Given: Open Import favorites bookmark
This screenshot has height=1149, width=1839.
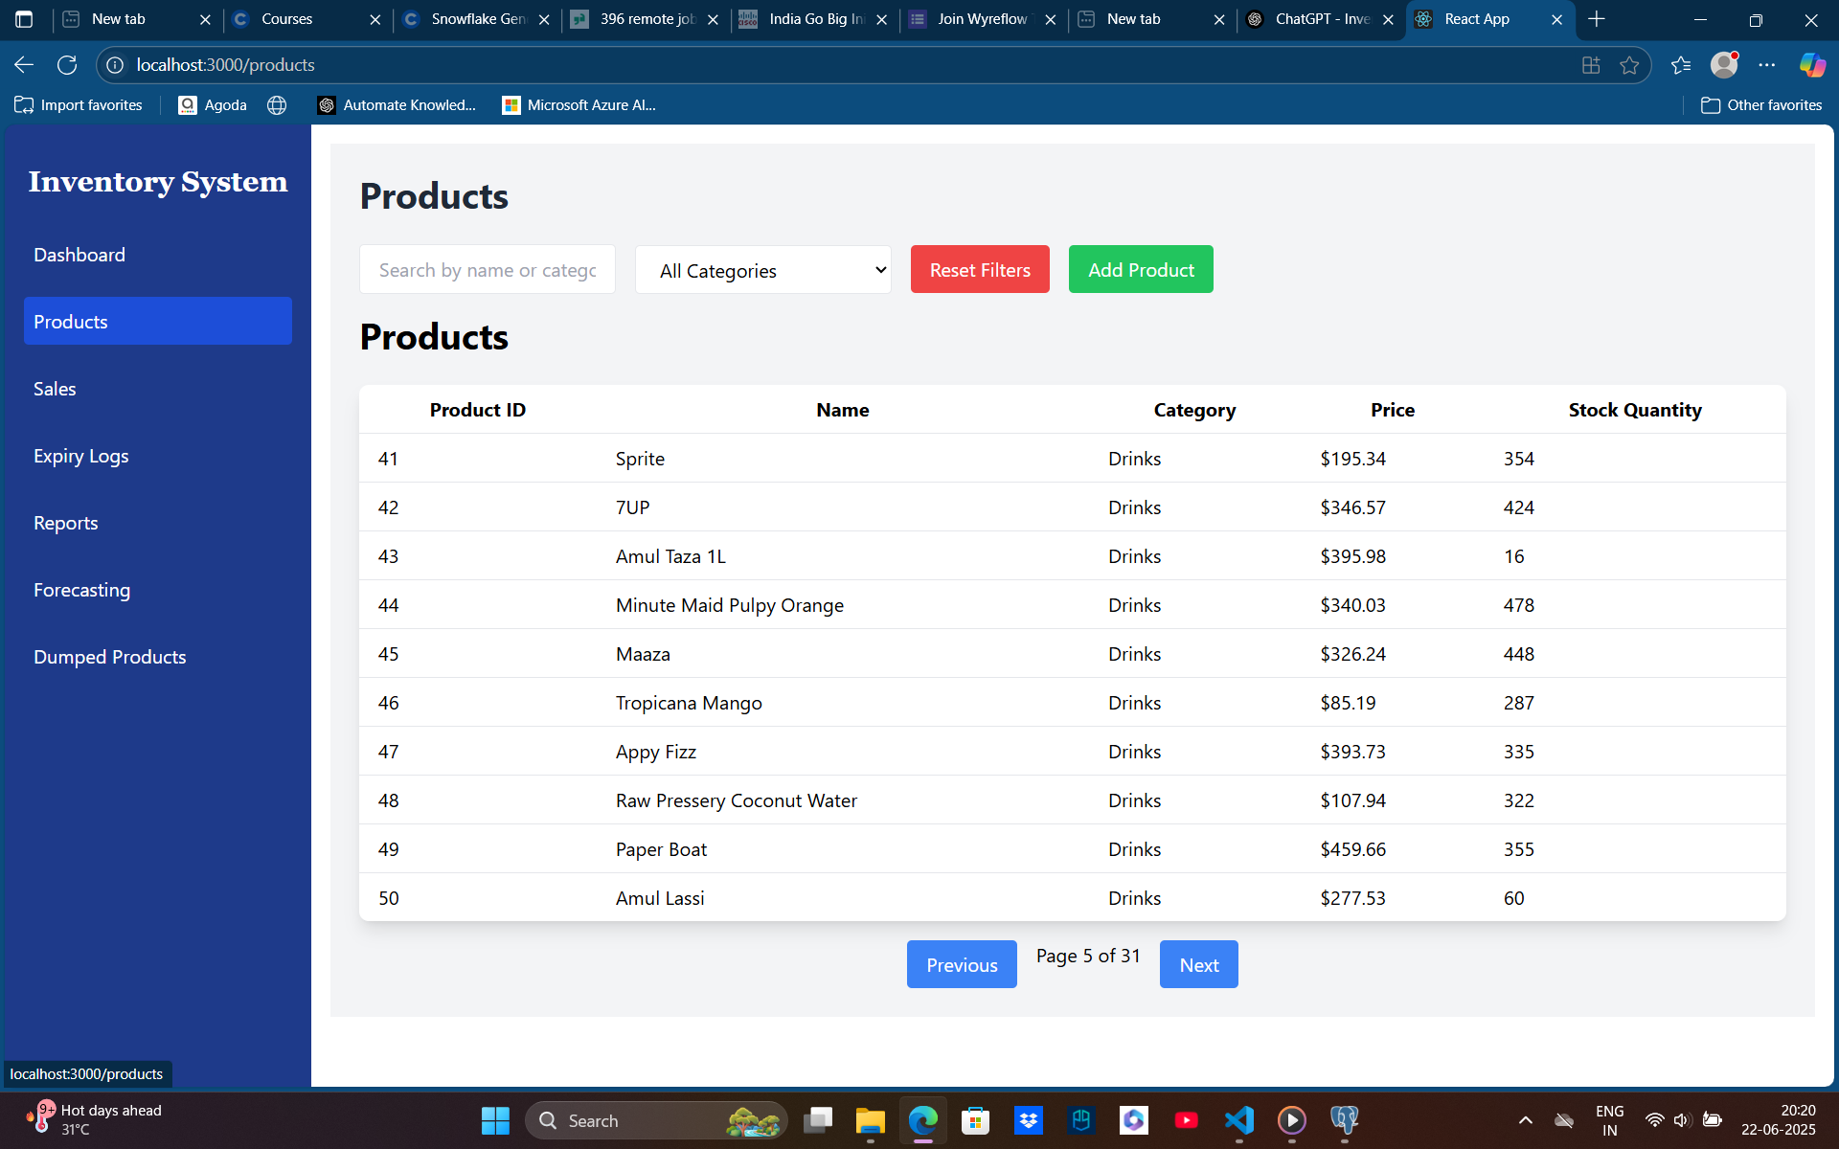Looking at the screenshot, I should click(79, 105).
